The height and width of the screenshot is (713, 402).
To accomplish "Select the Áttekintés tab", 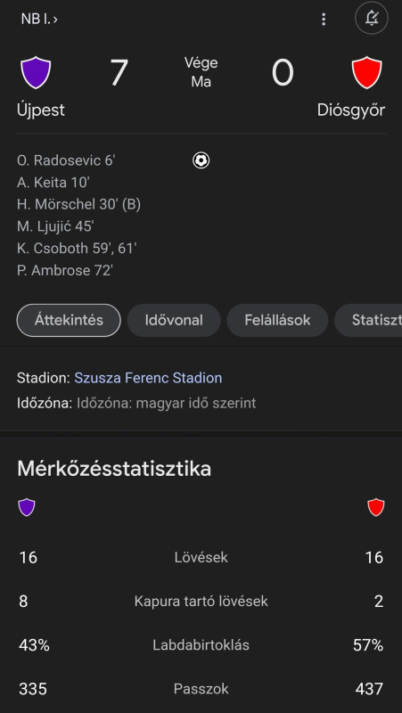I will 69,320.
